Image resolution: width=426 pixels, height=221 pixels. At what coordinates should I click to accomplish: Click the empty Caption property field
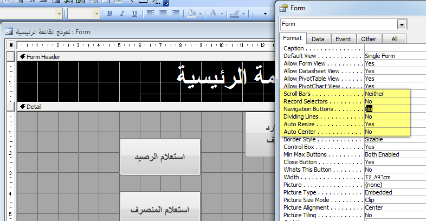click(395, 48)
